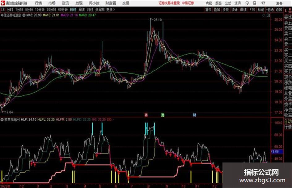
Task: Click the 返回 back button
Action: 279,10
